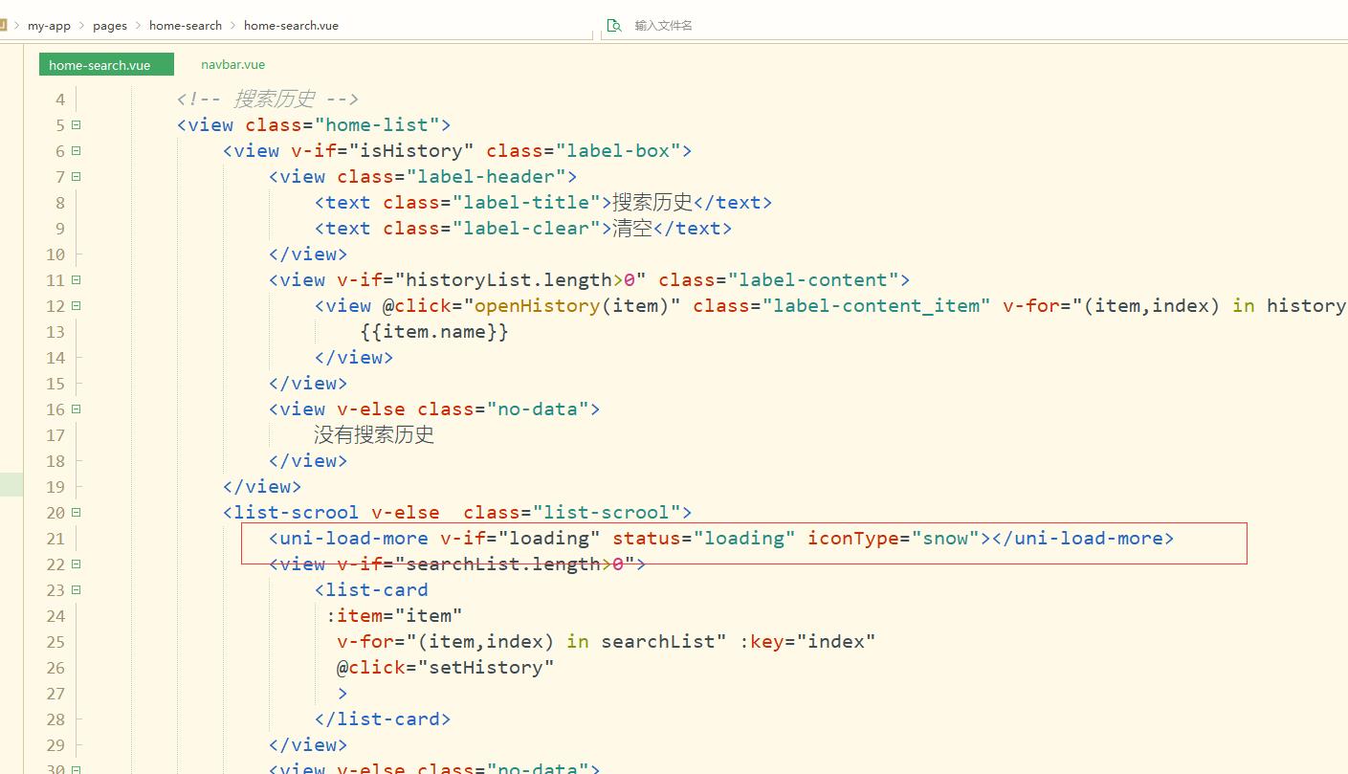
Task: Collapse the list-scrool block at line 20
Action: [76, 513]
